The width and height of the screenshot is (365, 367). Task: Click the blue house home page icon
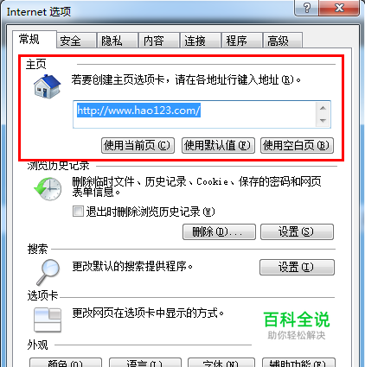click(48, 86)
